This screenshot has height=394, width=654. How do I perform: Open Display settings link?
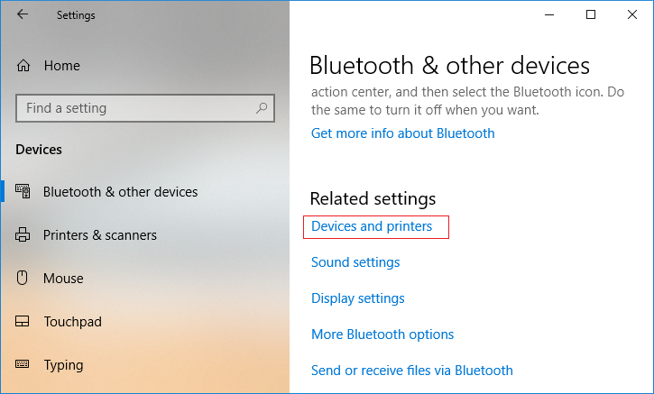tap(358, 298)
